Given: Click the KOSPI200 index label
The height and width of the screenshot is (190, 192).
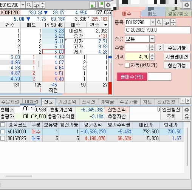Looking at the screenshot, I should point(10,12).
